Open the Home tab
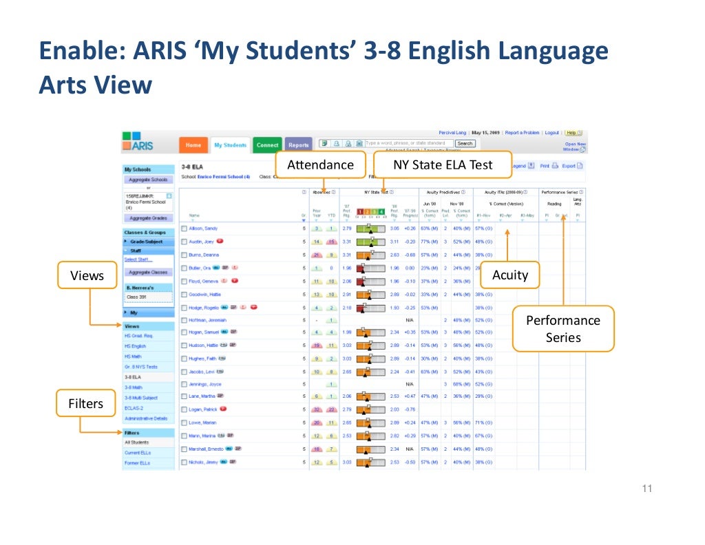Image resolution: width=705 pixels, height=545 pixels. pyautogui.click(x=193, y=145)
